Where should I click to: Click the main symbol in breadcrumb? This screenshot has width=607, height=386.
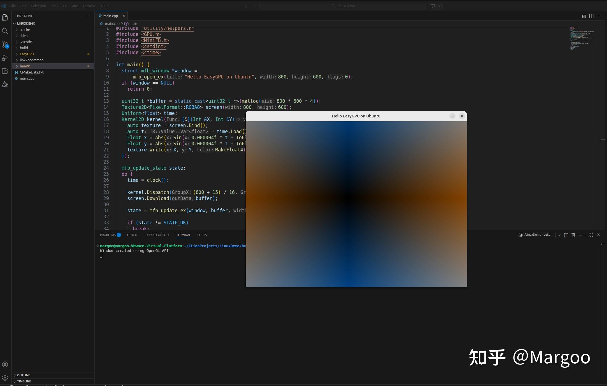coord(131,23)
